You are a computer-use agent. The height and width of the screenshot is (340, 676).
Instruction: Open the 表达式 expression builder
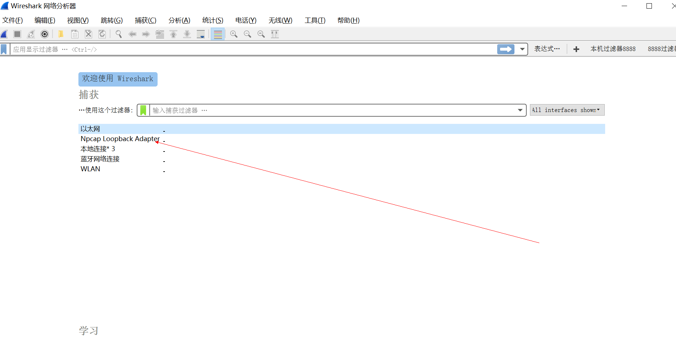point(547,49)
